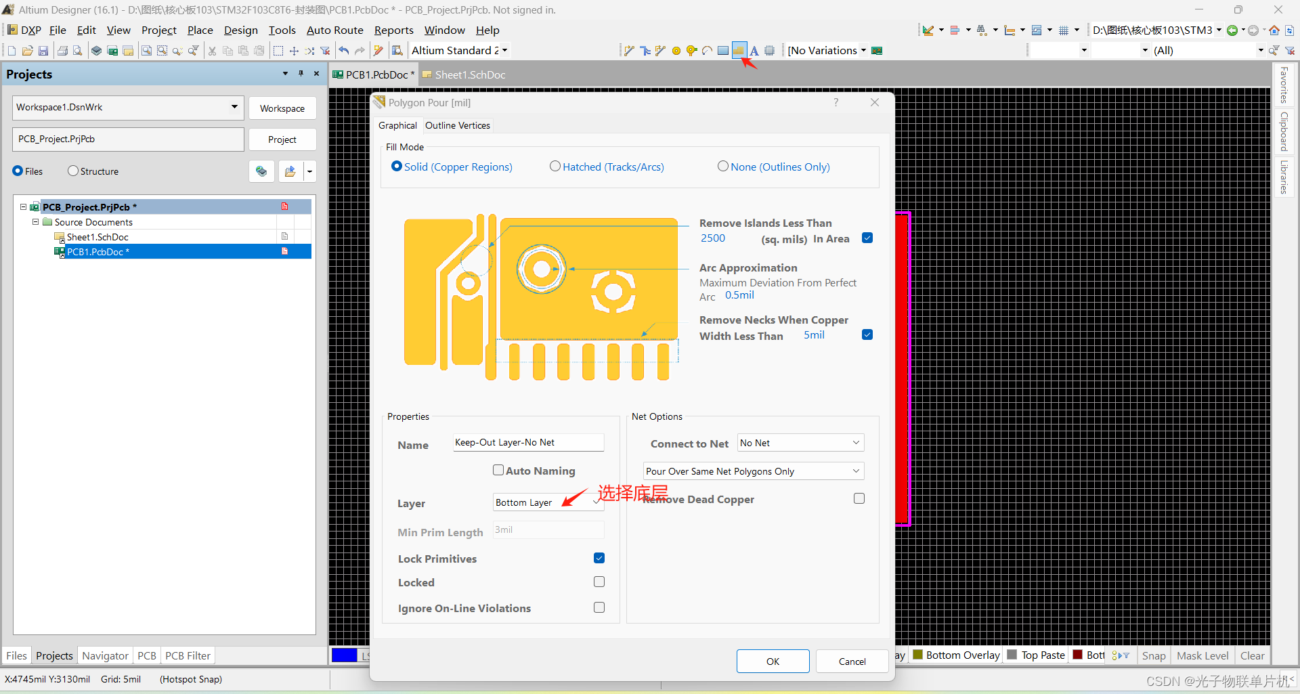The width and height of the screenshot is (1300, 694).
Task: Open the No Variations dropdown
Action: [863, 50]
